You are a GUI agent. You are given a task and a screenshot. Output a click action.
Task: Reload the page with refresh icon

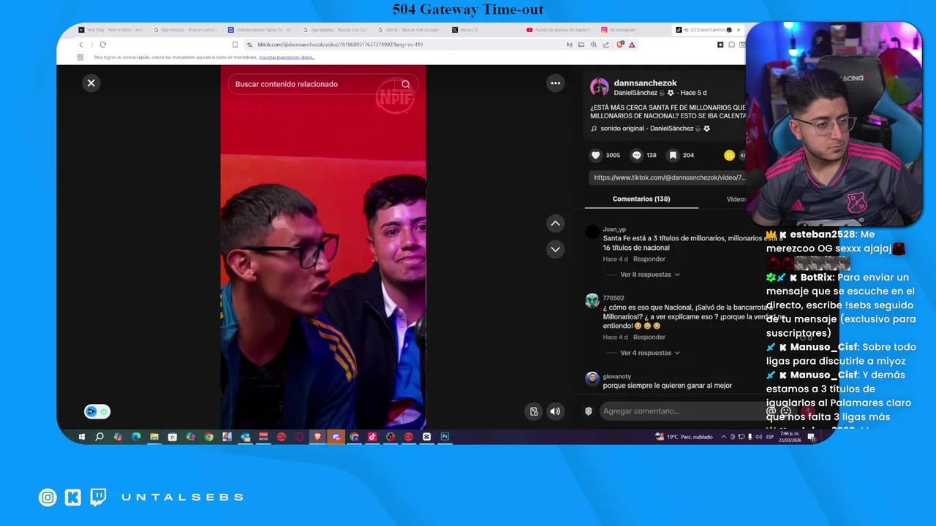pyautogui.click(x=102, y=45)
